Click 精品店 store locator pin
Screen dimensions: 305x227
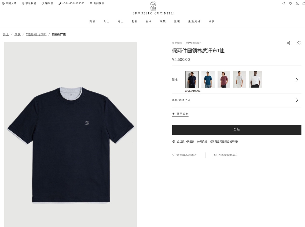pyautogui.click(x=47, y=3)
